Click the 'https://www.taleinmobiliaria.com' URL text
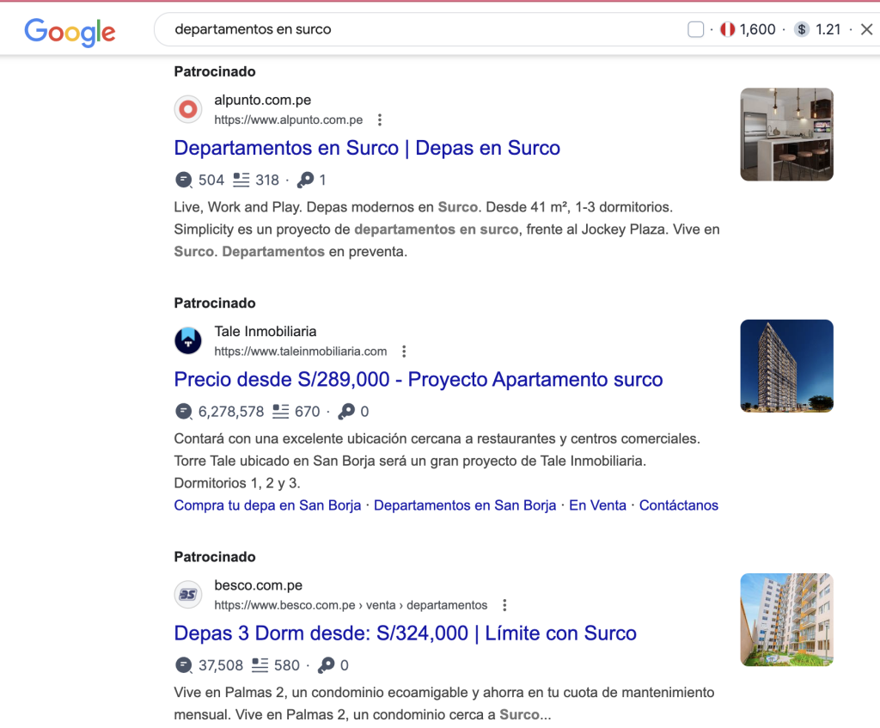Image resolution: width=880 pixels, height=728 pixels. coord(300,352)
